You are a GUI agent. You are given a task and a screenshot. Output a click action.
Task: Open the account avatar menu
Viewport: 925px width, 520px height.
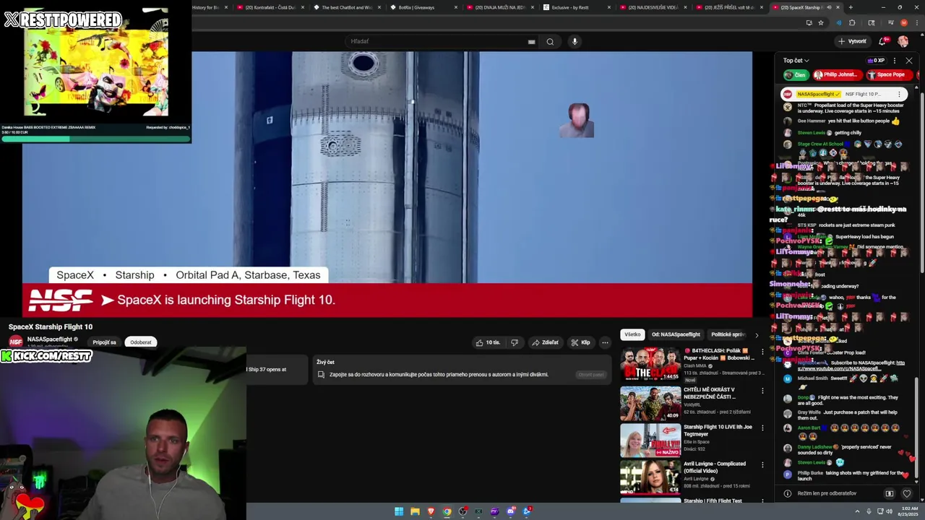pos(903,41)
